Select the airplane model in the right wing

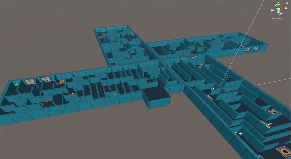[266, 124]
